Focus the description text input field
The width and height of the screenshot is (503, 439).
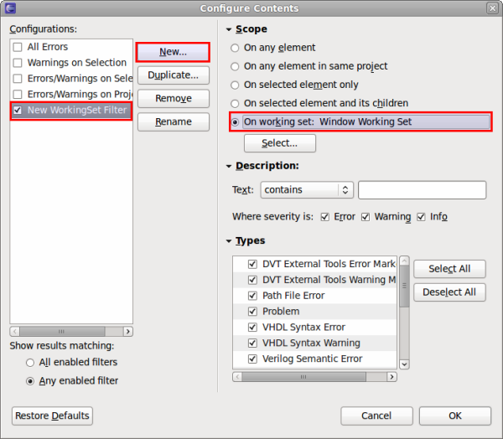tap(423, 190)
